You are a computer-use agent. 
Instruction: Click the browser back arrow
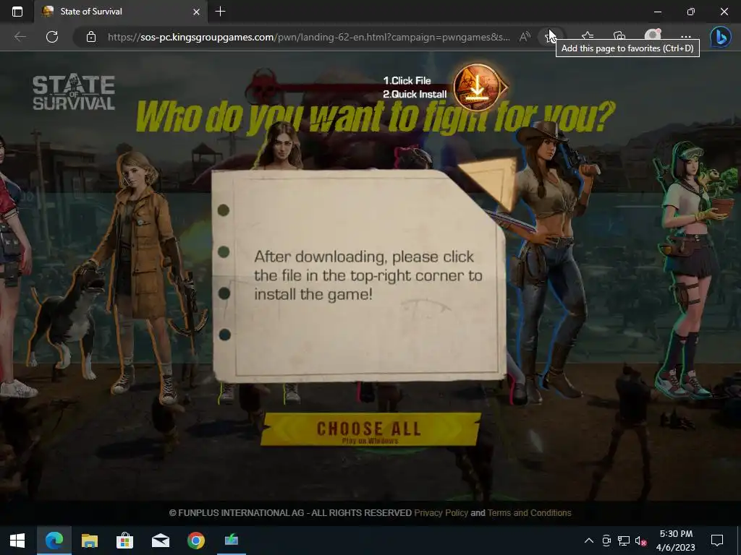20,37
